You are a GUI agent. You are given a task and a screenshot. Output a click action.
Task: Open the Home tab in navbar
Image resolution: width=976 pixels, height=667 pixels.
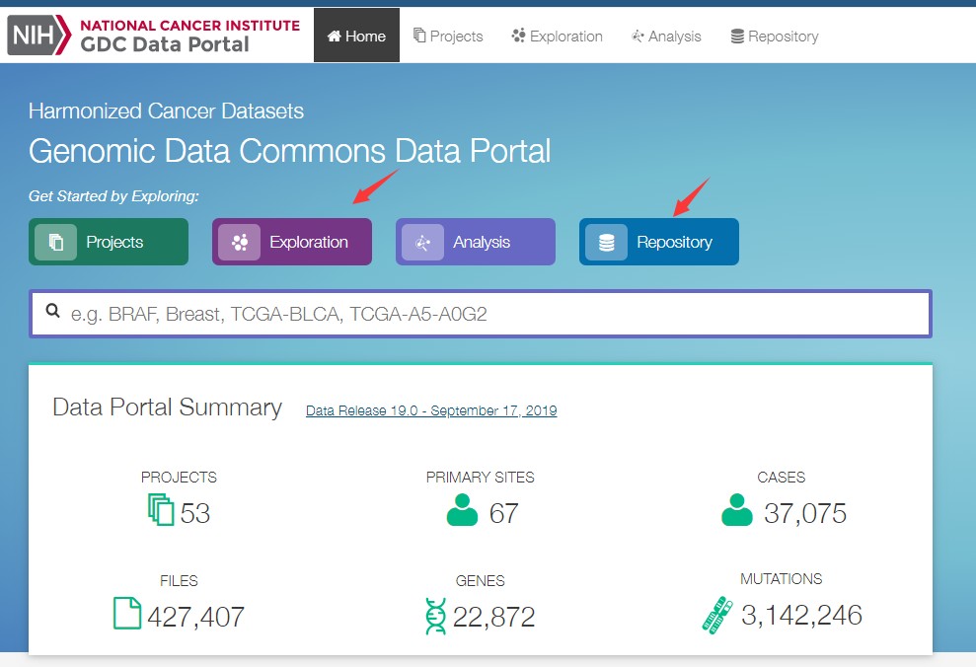[x=356, y=36]
